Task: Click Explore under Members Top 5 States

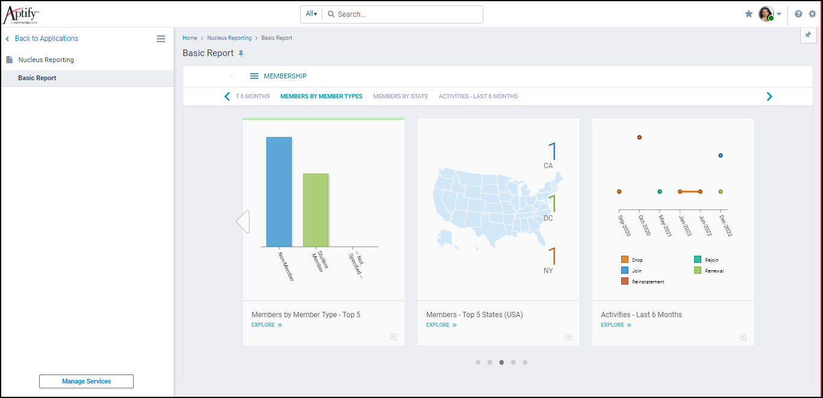Action: tap(441, 325)
